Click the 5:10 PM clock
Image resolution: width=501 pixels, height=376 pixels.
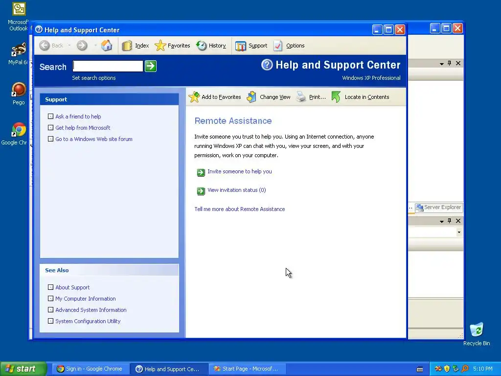coord(482,369)
